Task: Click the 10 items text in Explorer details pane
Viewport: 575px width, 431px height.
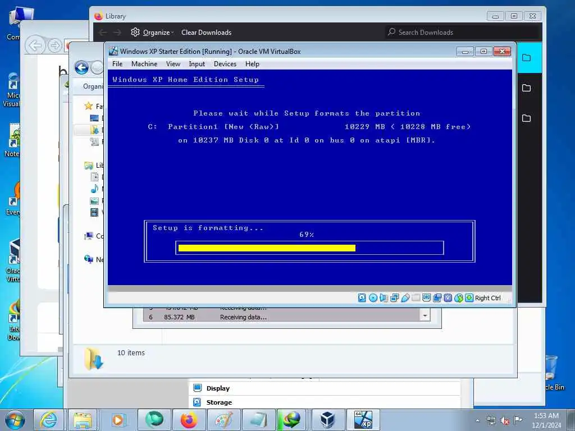Action: (131, 352)
